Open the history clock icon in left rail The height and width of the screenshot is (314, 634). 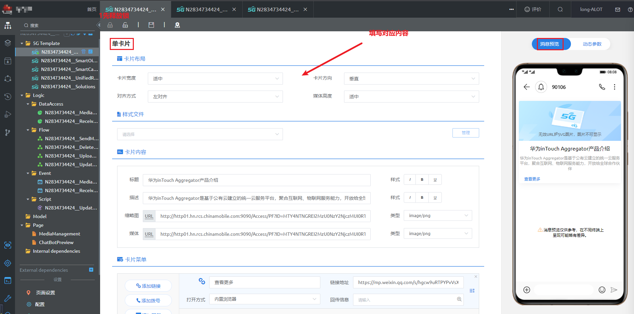(8, 97)
